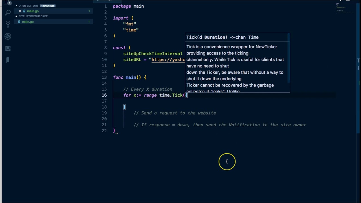Open the Source Control view
361x203 pixels.
point(8,25)
